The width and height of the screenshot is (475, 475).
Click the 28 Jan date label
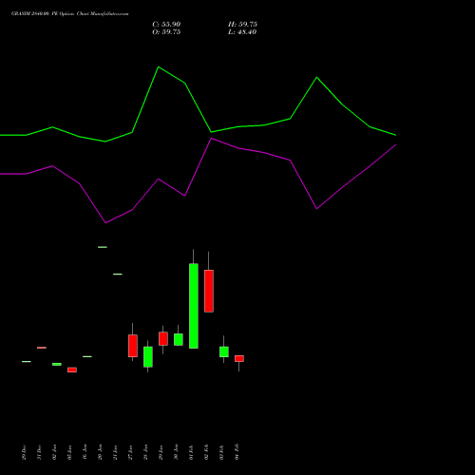click(146, 452)
